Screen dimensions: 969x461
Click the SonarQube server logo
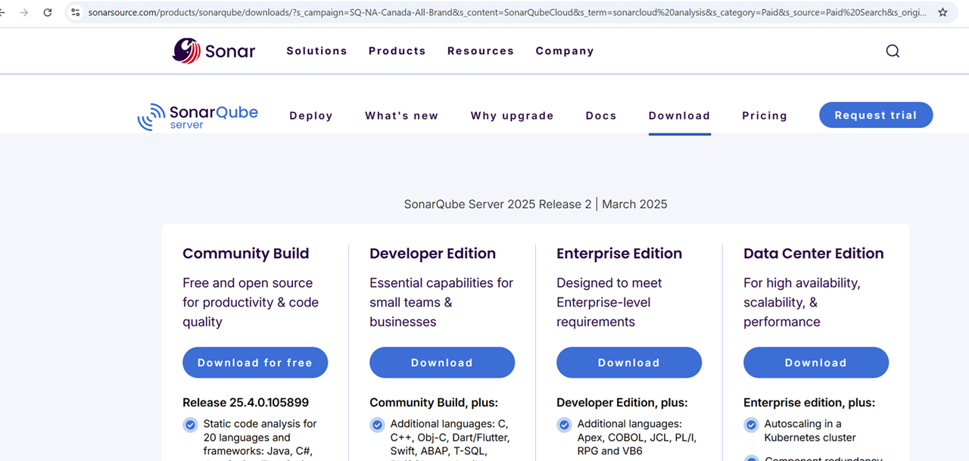point(198,116)
